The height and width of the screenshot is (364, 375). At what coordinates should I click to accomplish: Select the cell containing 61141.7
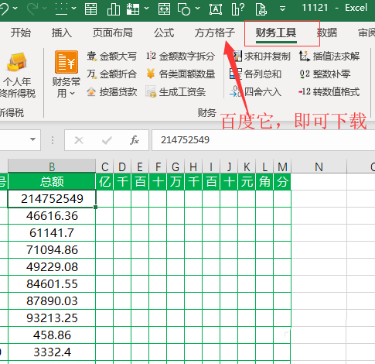click(x=52, y=233)
